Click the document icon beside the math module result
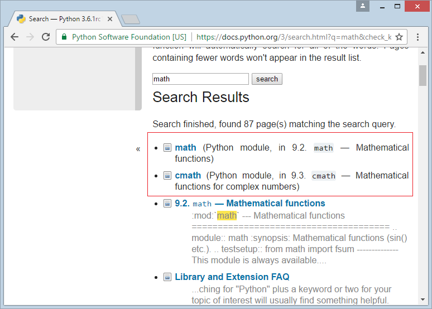Screen dimensions: 432x309 point(167,148)
